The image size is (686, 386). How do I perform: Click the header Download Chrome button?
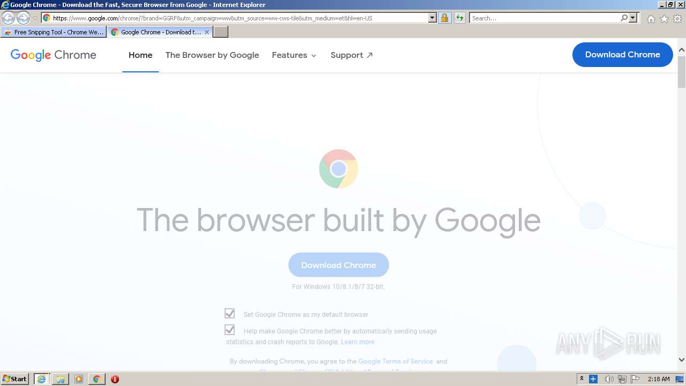(x=622, y=55)
